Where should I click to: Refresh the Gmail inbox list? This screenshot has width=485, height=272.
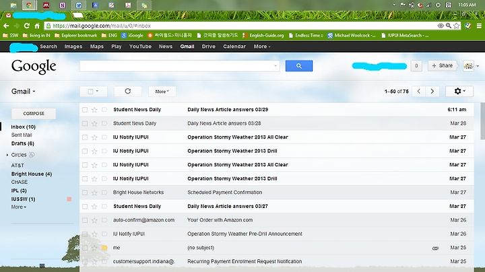[x=128, y=91]
